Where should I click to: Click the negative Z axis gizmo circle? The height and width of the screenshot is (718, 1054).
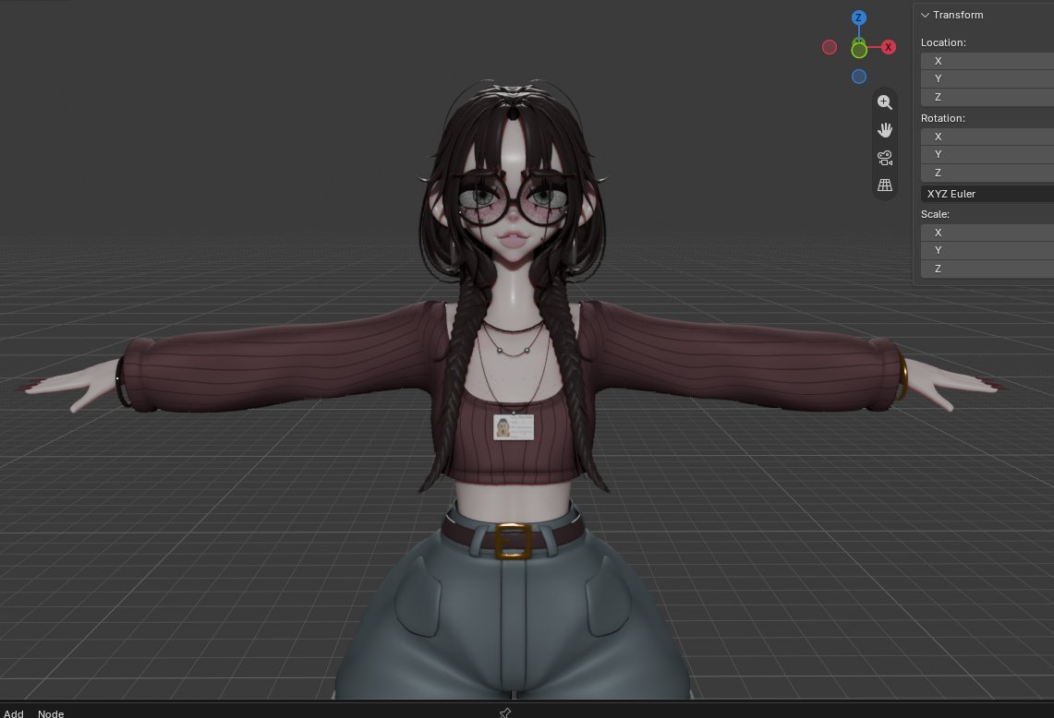click(858, 77)
